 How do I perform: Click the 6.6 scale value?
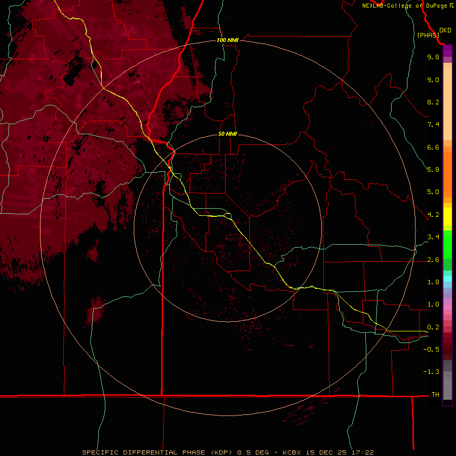click(433, 147)
